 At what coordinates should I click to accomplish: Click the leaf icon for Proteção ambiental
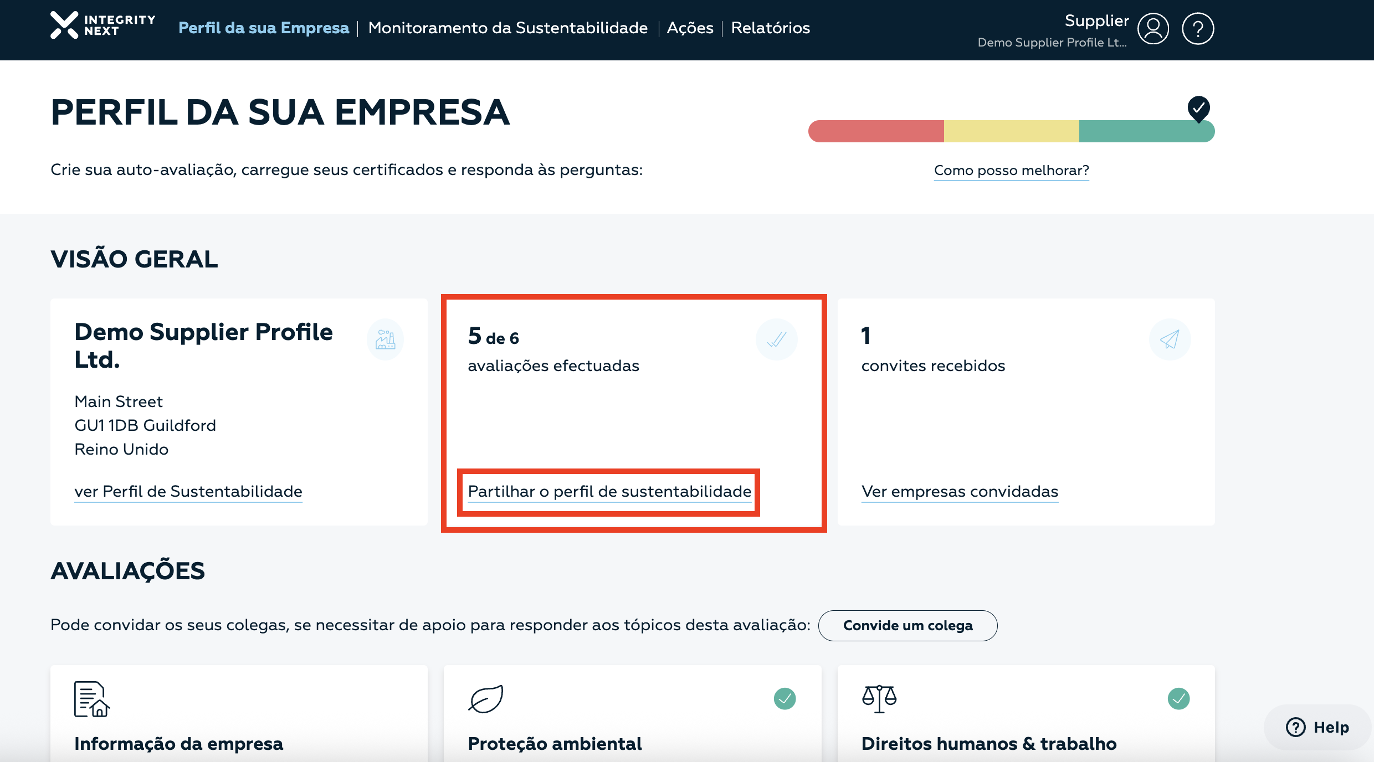point(486,699)
